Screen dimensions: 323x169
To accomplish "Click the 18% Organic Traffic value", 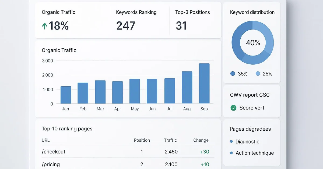I will (x=59, y=26).
